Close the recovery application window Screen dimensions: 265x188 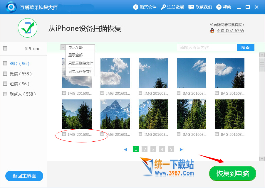[x=256, y=7]
